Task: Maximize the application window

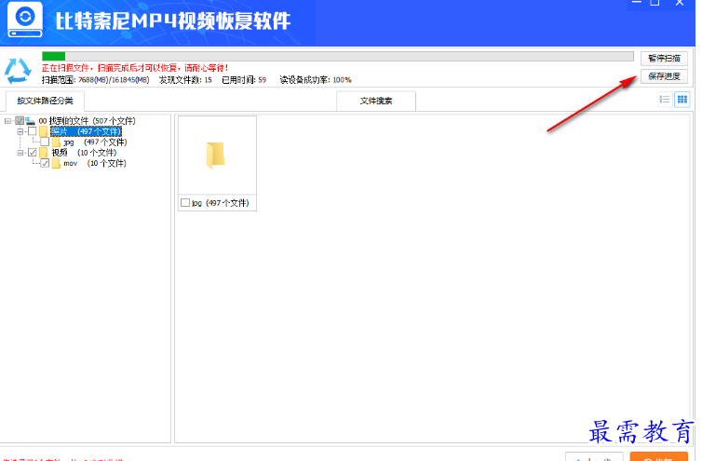Action: [x=655, y=2]
